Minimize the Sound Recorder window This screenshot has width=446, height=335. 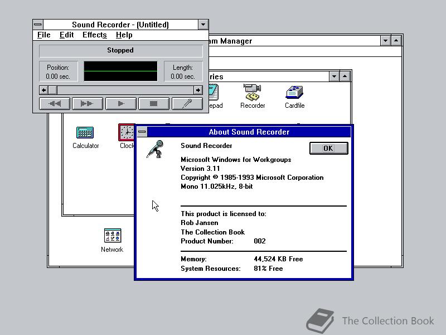tap(203, 25)
